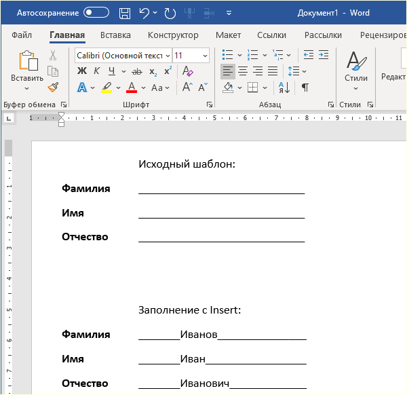
Task: Select Justify paragraph alignment
Action: [x=273, y=71]
